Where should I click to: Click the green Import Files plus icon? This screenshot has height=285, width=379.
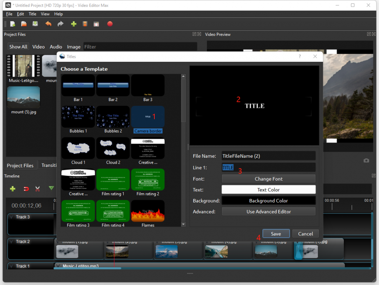click(74, 24)
